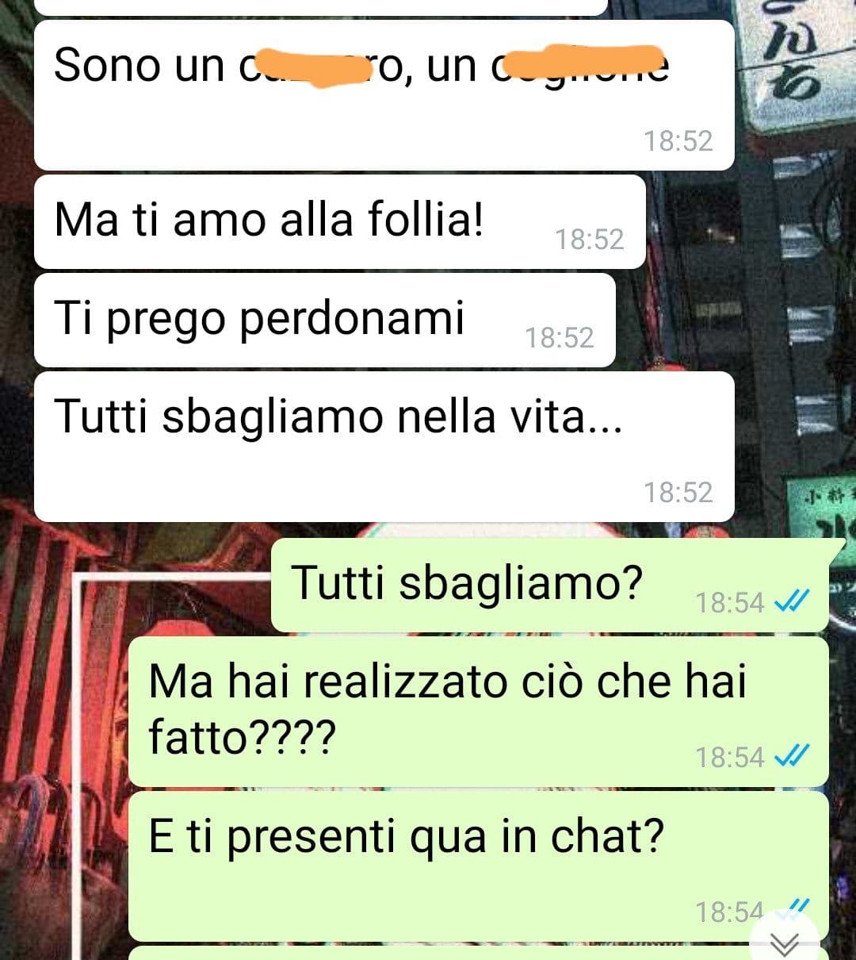Tap the "Tutti sbagliamo nella vita..." message
This screenshot has height=960, width=856.
[x=384, y=447]
